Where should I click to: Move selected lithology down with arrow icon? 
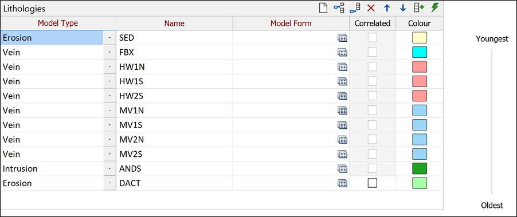403,8
